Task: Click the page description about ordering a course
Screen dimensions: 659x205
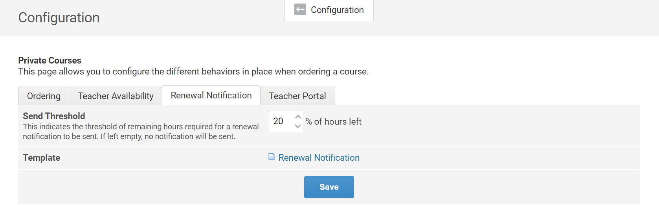Action: pyautogui.click(x=193, y=71)
